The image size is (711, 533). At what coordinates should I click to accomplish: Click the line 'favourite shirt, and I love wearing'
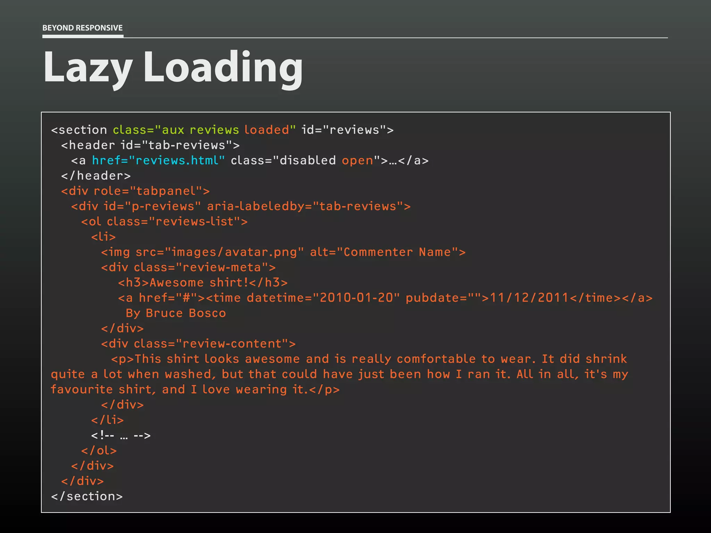pyautogui.click(x=195, y=390)
